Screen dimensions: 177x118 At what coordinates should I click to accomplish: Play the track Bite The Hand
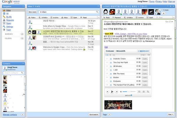[x=111, y=74]
